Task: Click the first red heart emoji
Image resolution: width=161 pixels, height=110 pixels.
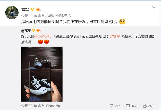Action: pos(41,42)
